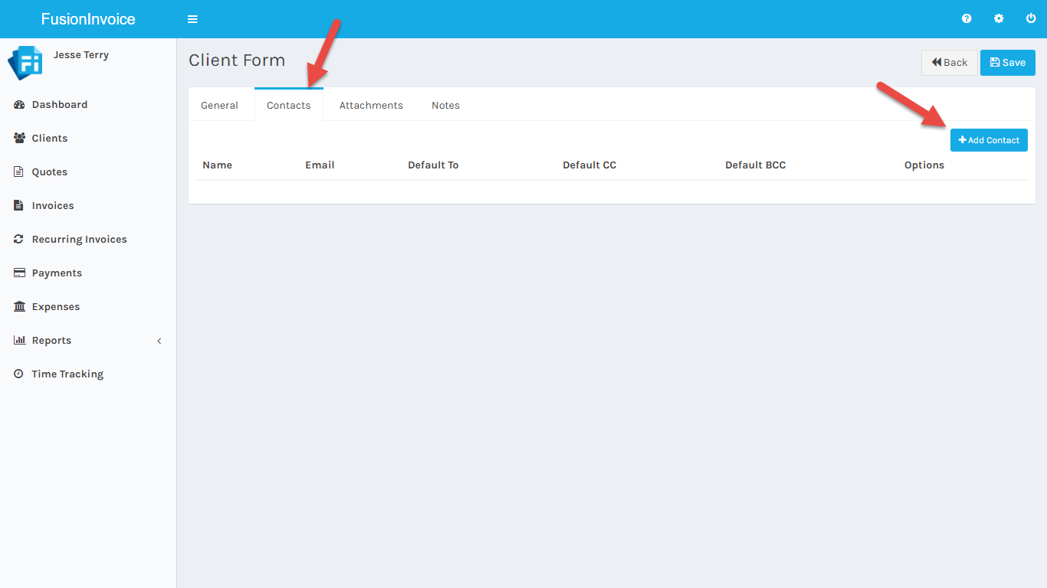Click the FusionInvoice brand title
This screenshot has width=1047, height=588.
coord(88,19)
